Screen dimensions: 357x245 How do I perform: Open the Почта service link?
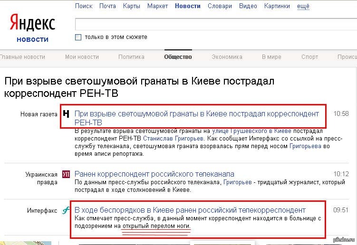pyautogui.click(x=107, y=6)
